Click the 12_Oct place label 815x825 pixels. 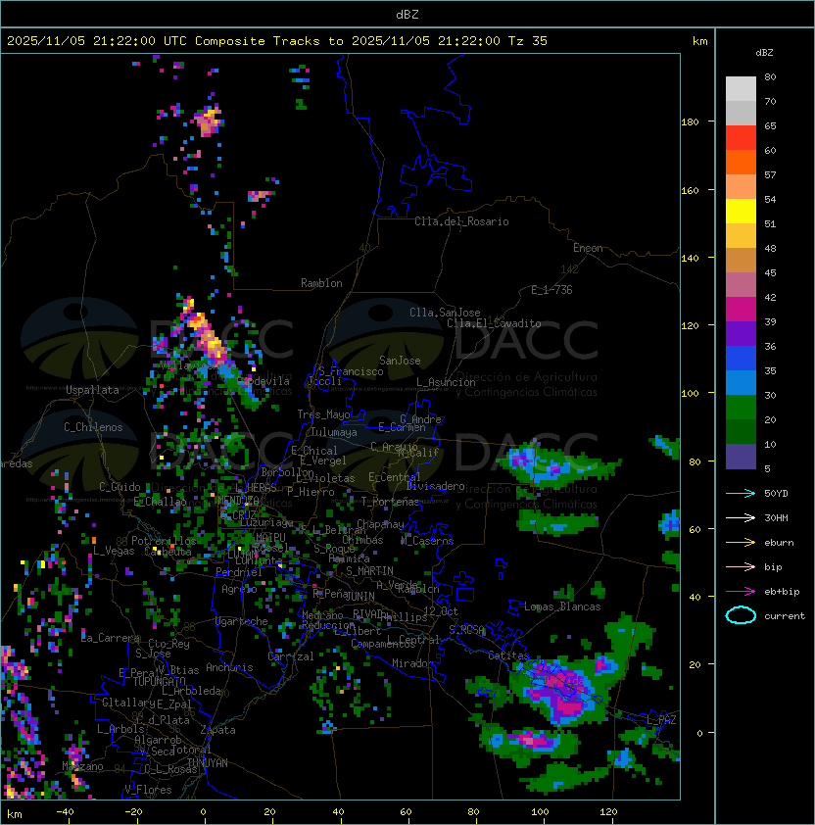point(441,611)
